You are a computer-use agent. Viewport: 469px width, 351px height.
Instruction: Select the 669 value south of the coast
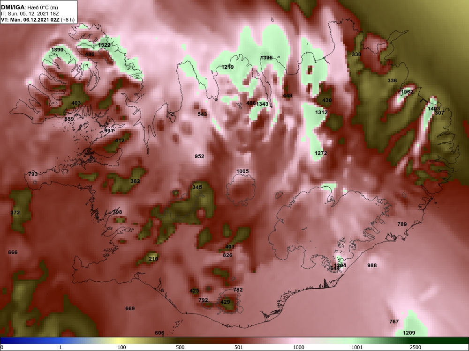point(130,308)
